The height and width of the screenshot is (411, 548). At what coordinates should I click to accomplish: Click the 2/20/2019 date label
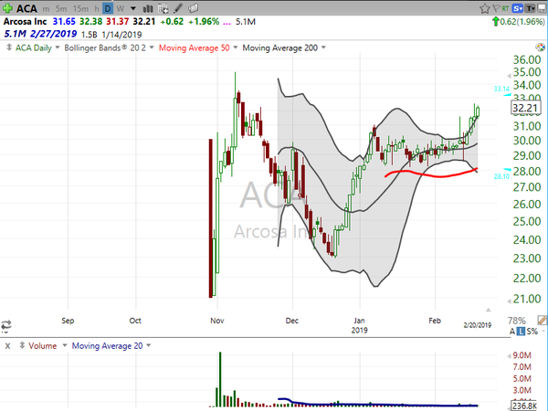tap(478, 325)
